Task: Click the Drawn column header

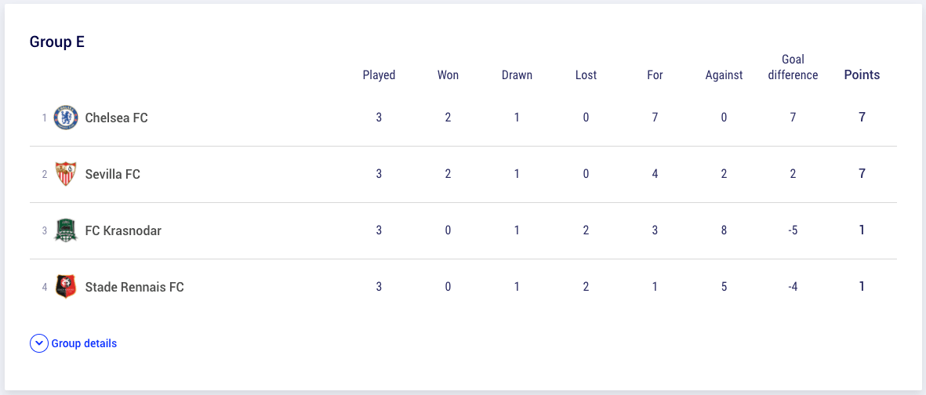Action: pos(517,75)
